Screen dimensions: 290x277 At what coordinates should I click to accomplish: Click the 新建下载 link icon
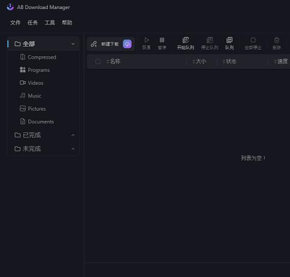coord(94,44)
